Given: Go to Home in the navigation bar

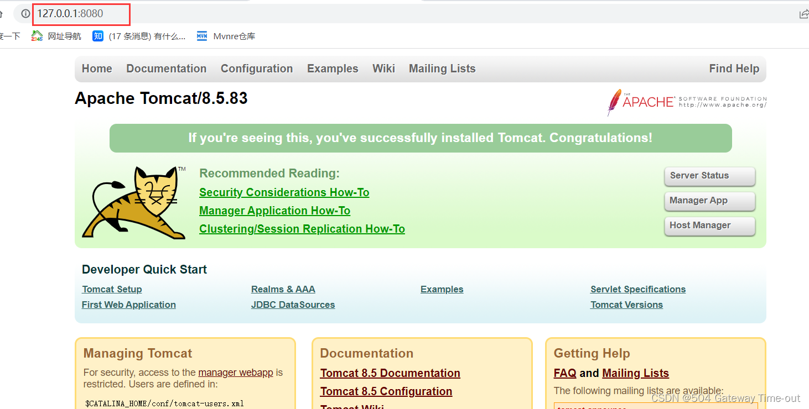Looking at the screenshot, I should (97, 69).
